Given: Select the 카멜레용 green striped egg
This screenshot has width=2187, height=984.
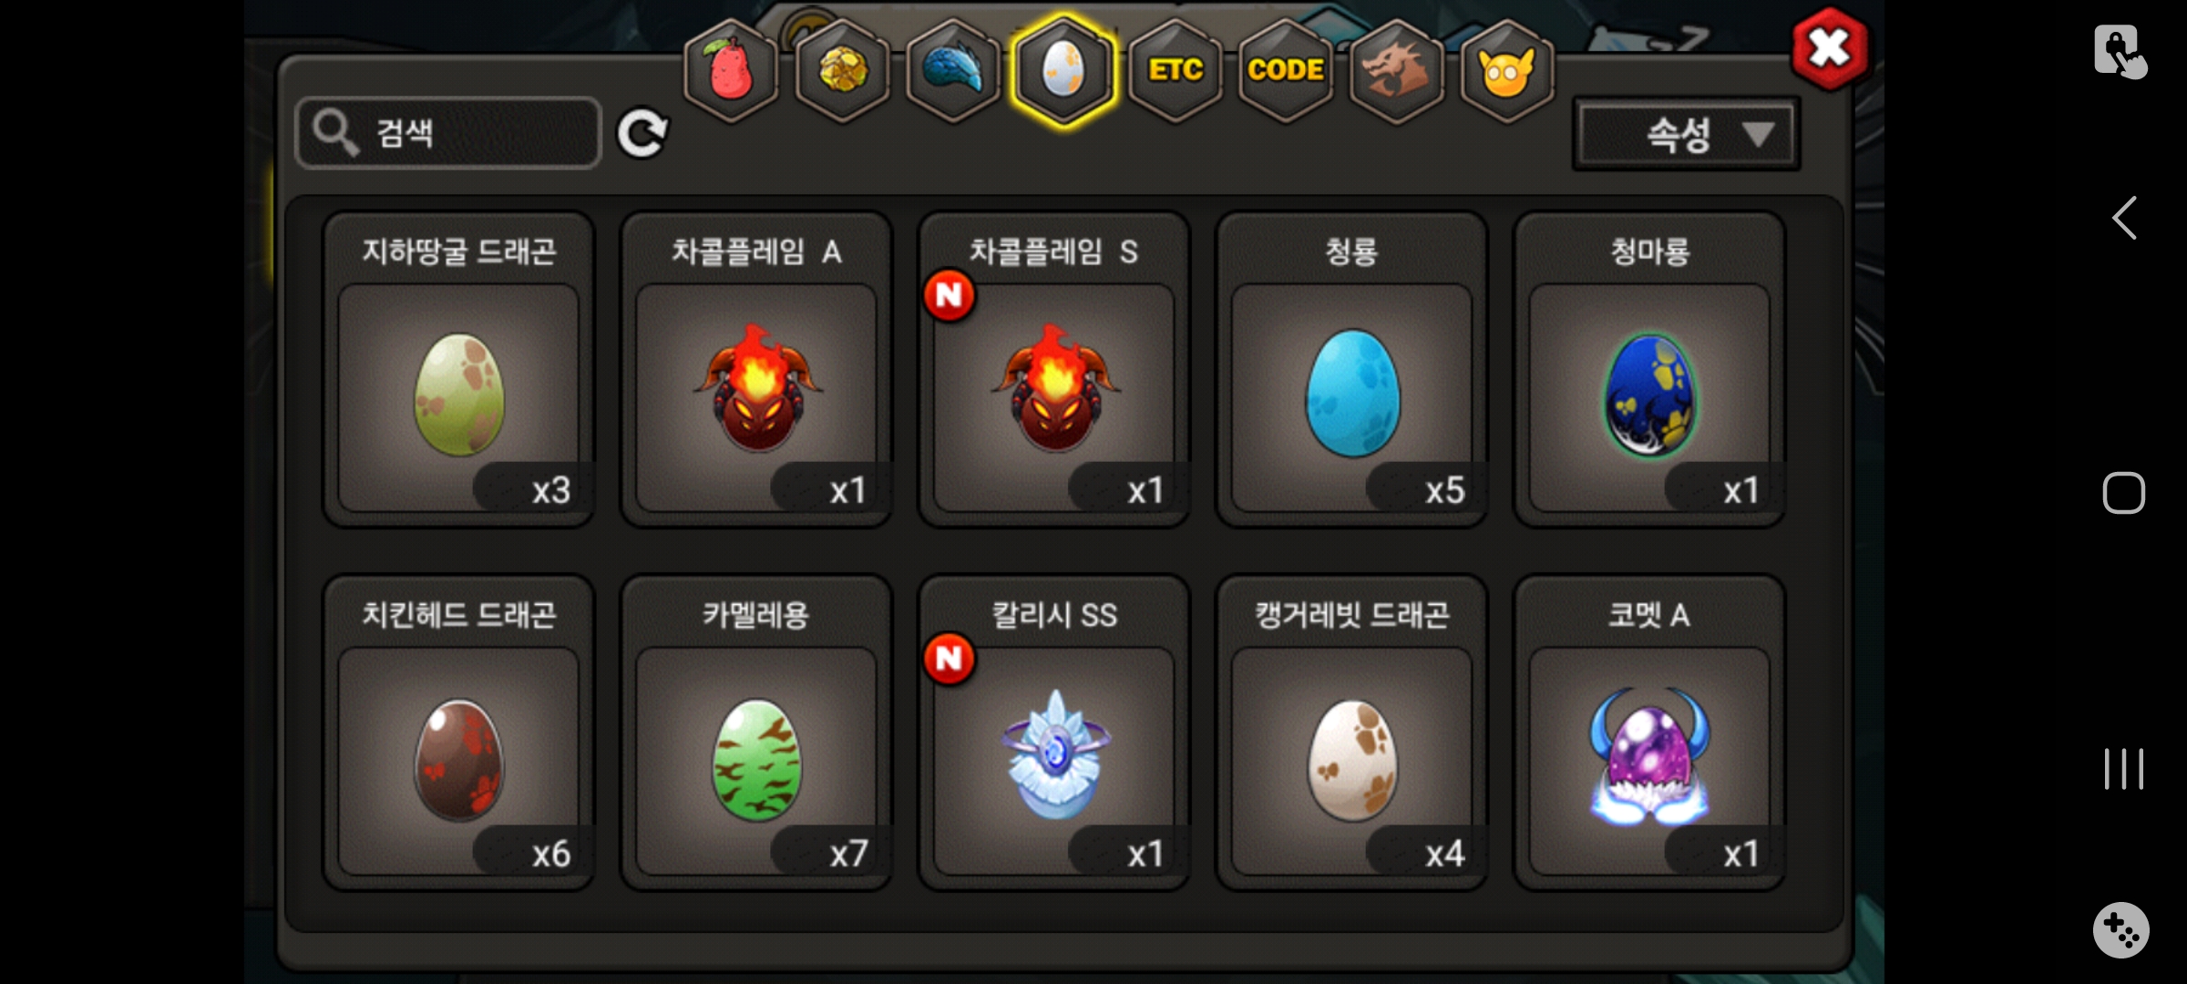Looking at the screenshot, I should tap(756, 733).
